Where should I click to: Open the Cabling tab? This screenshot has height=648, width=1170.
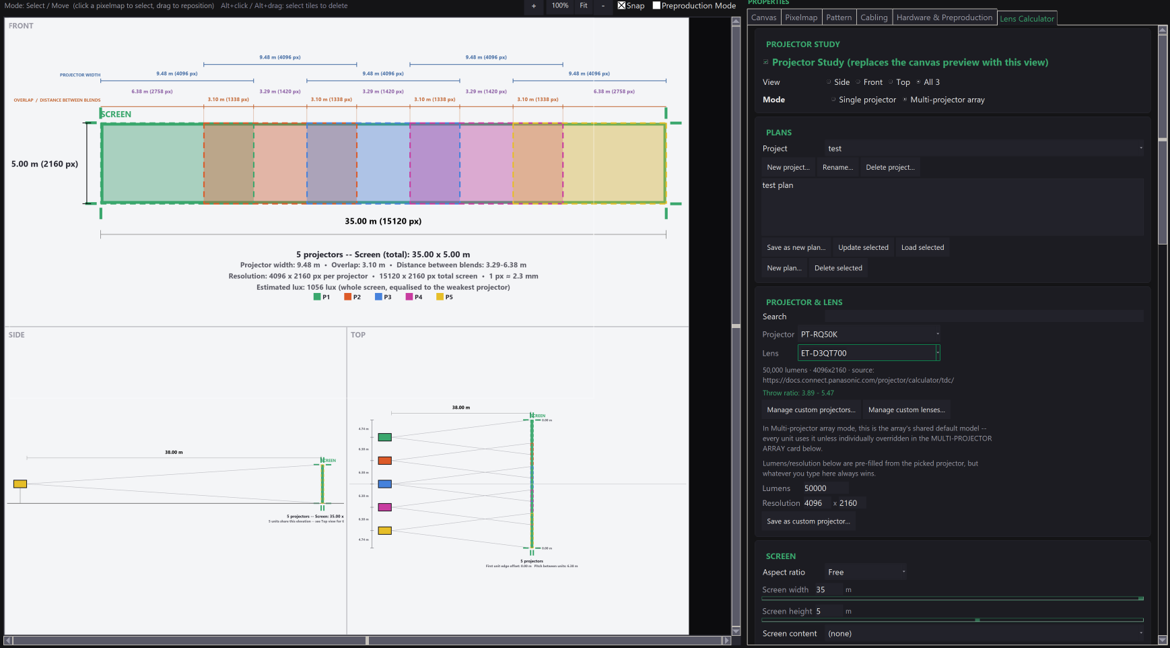point(874,18)
